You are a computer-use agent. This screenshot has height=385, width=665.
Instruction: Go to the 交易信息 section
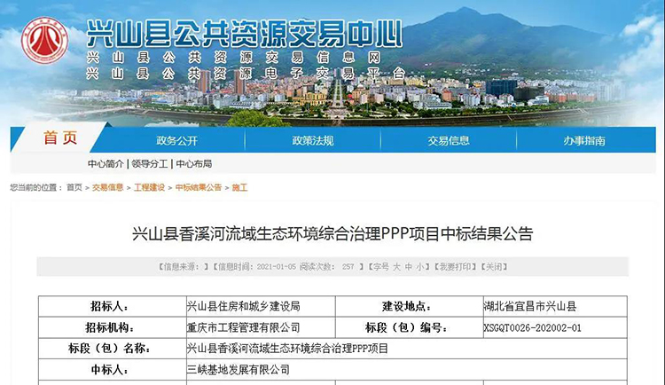(x=449, y=140)
